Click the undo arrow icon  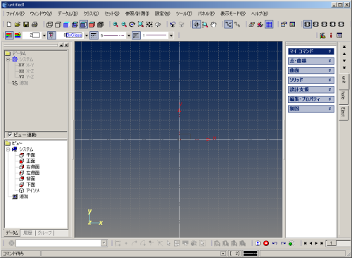[275, 243]
